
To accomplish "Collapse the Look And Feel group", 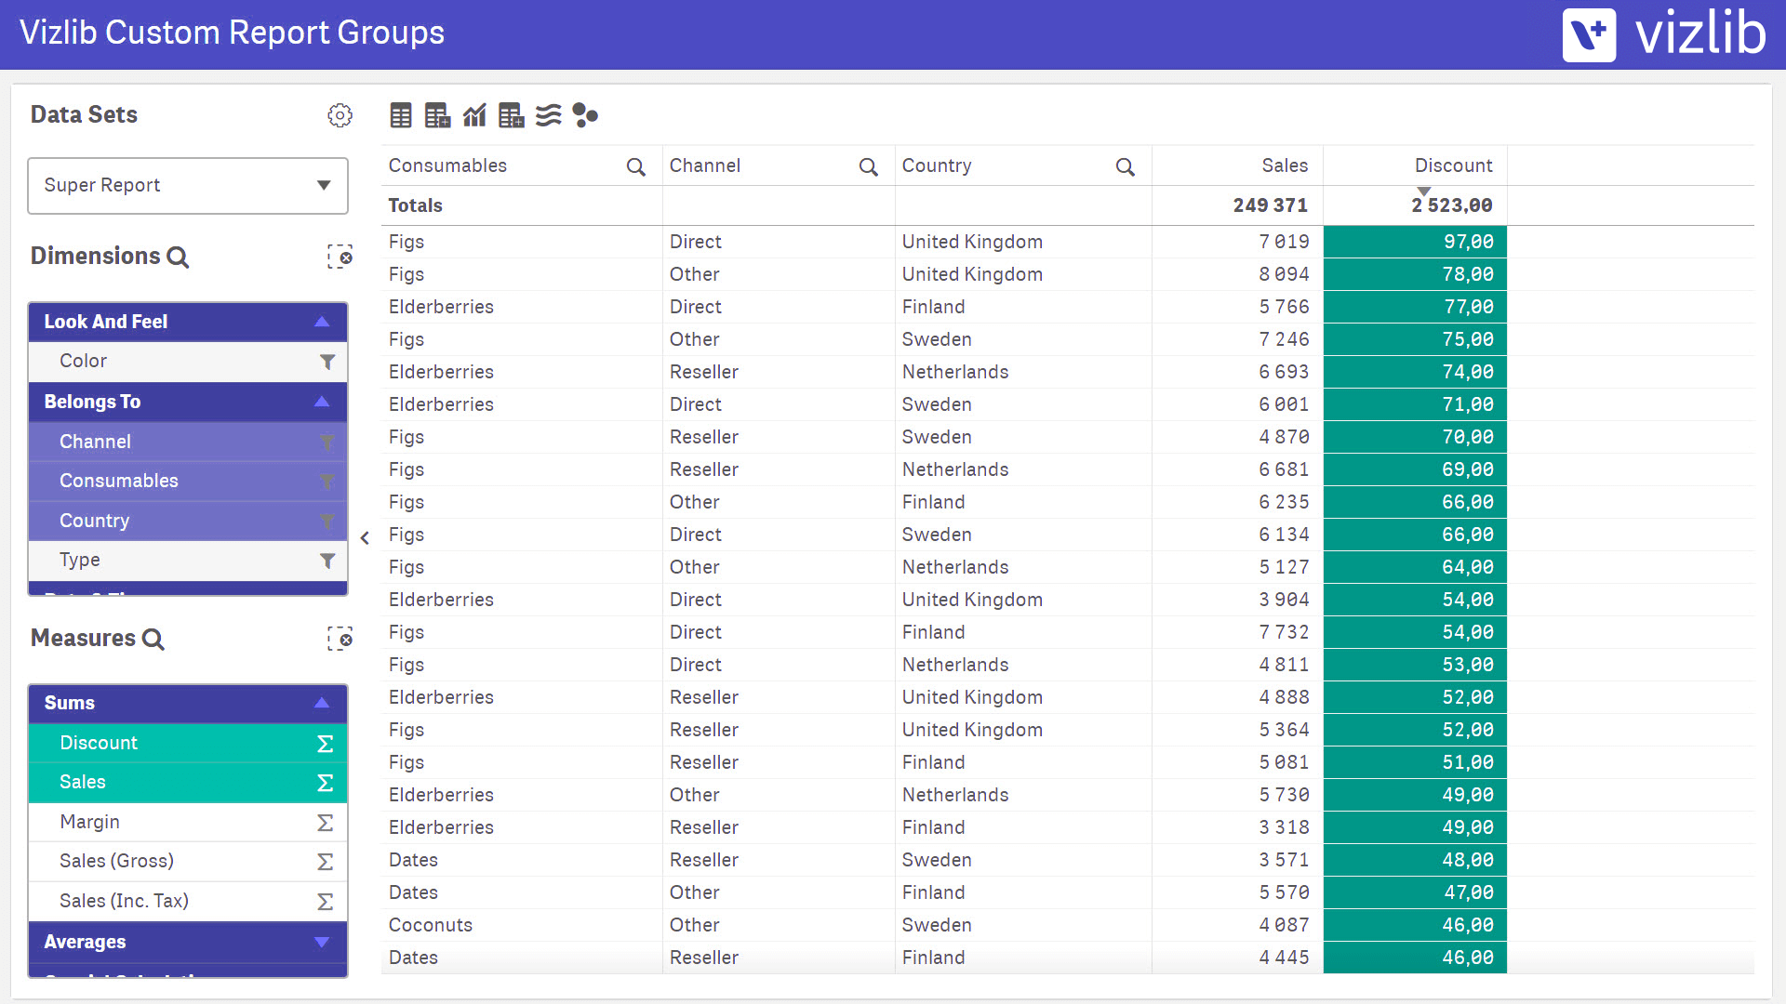I will tap(188, 322).
